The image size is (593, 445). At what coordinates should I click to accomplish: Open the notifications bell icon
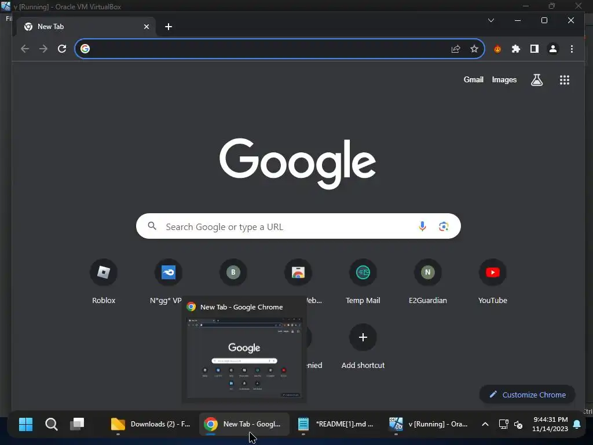(577, 424)
